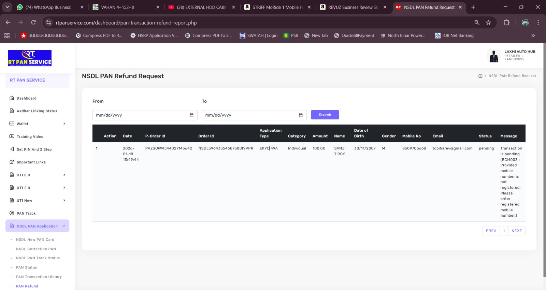Viewport: 546px width, 290px height.
Task: Open calendar picker in From date field
Action: click(x=191, y=115)
